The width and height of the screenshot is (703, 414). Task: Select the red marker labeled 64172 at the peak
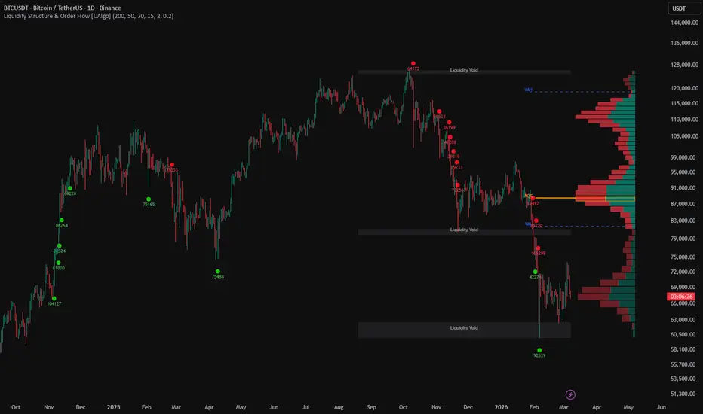[x=413, y=63]
